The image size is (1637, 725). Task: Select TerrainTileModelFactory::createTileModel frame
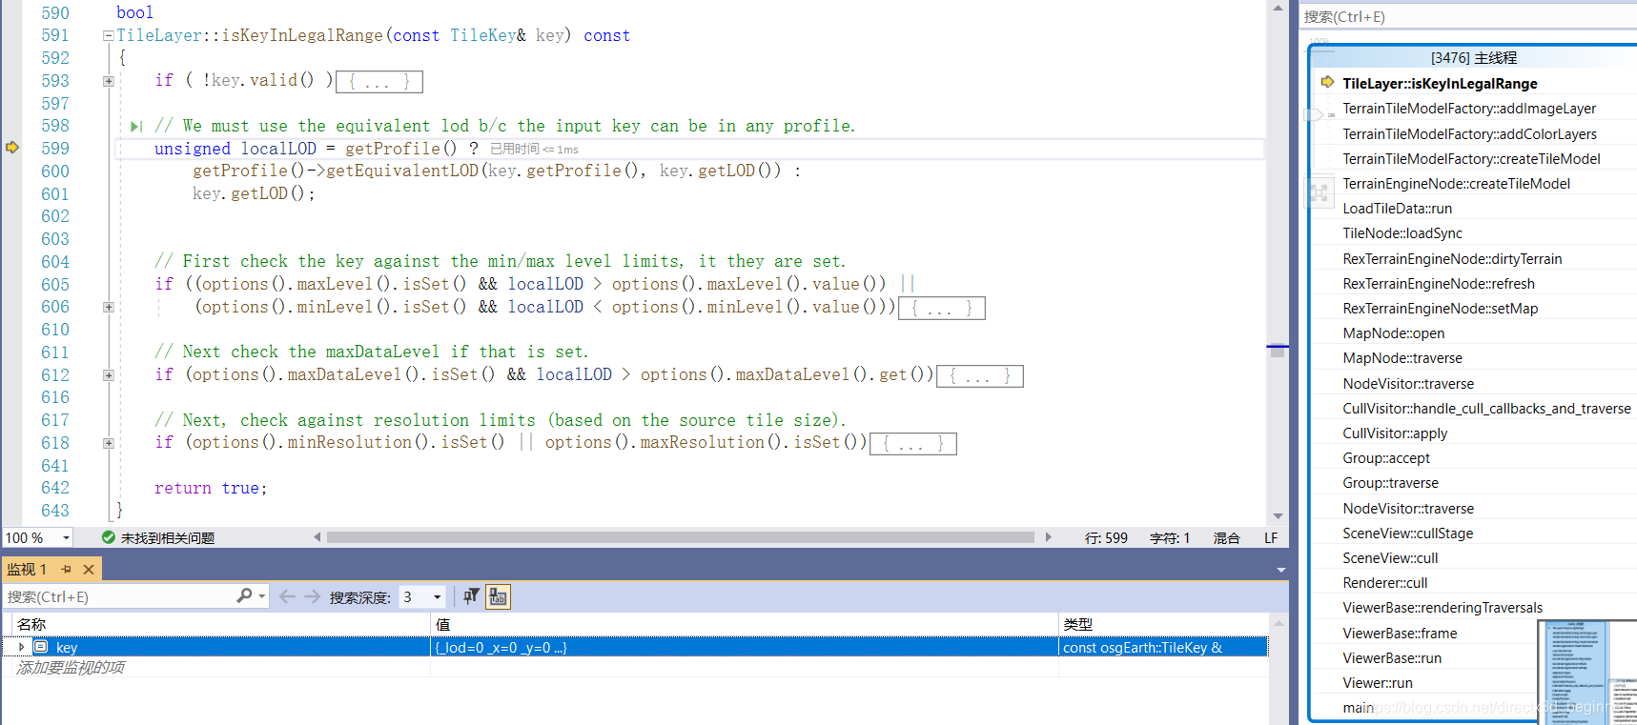click(x=1471, y=159)
